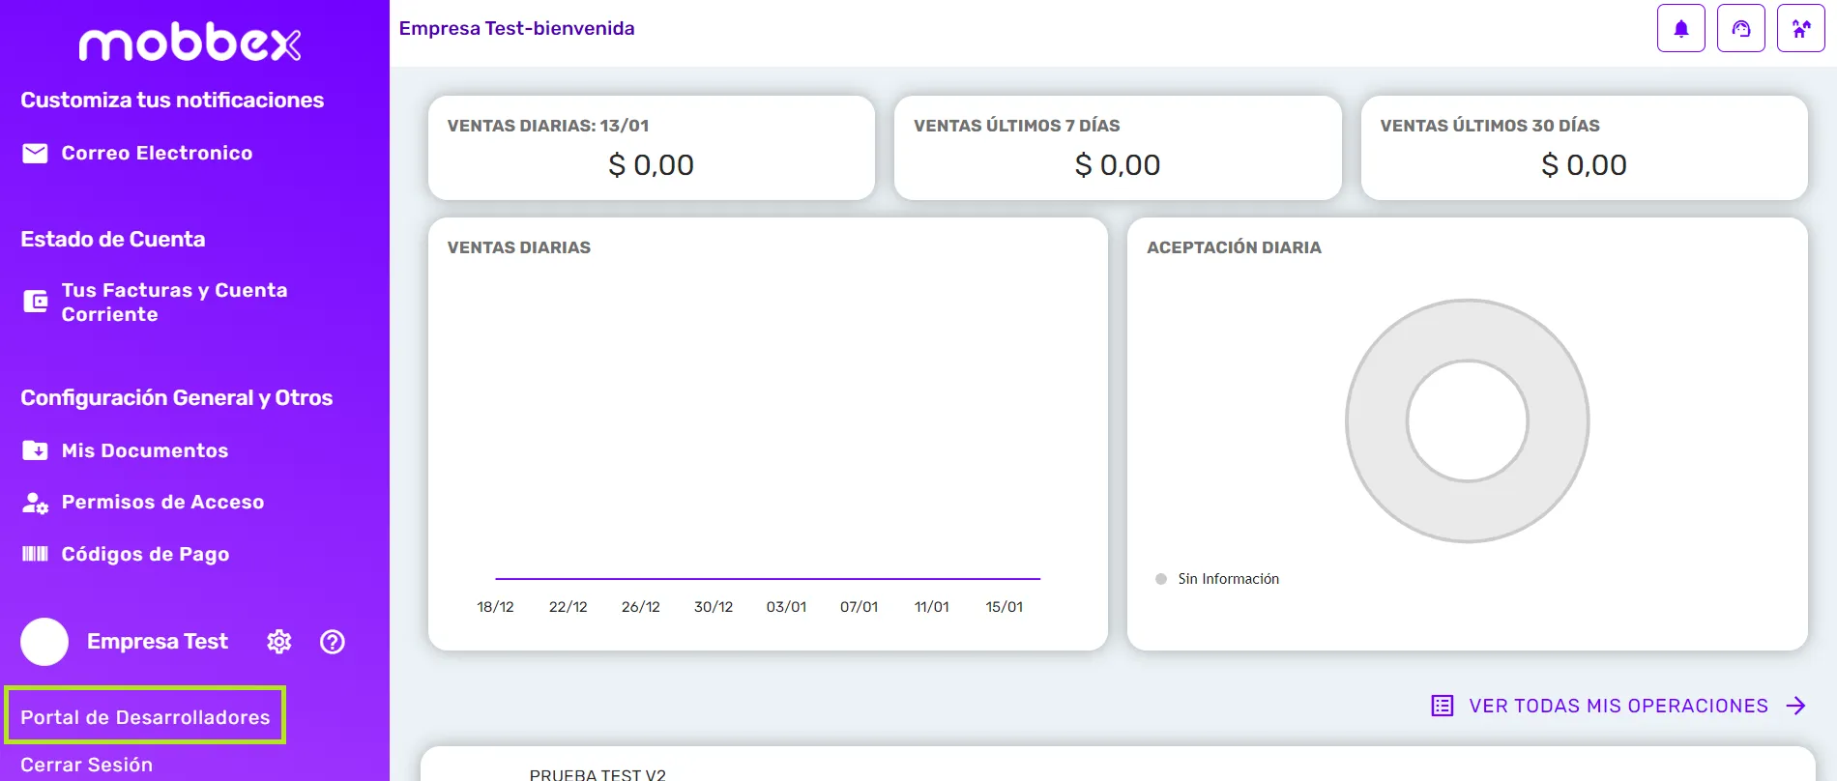Click the Ventas Últimos 30 Días card
1837x781 pixels.
point(1584,148)
